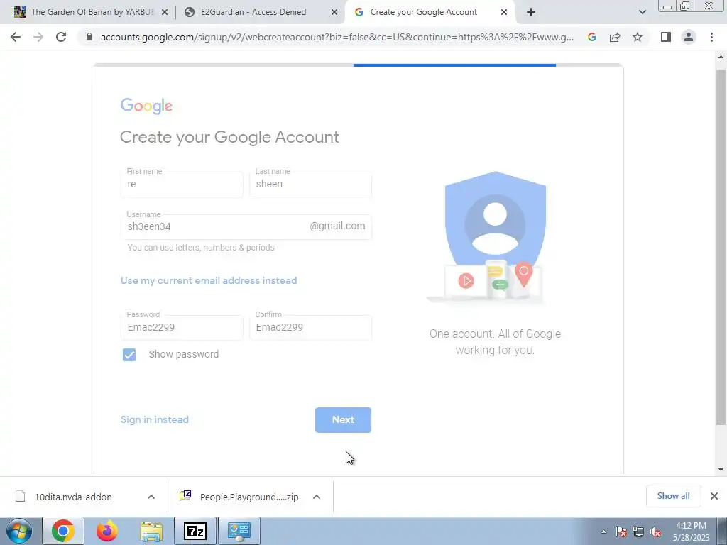
Task: Open the tab search dropdown arrow
Action: (642, 13)
